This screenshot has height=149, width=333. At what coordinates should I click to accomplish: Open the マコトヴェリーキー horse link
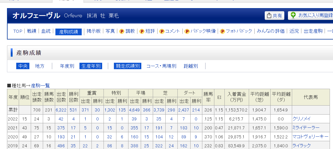click(x=311, y=137)
